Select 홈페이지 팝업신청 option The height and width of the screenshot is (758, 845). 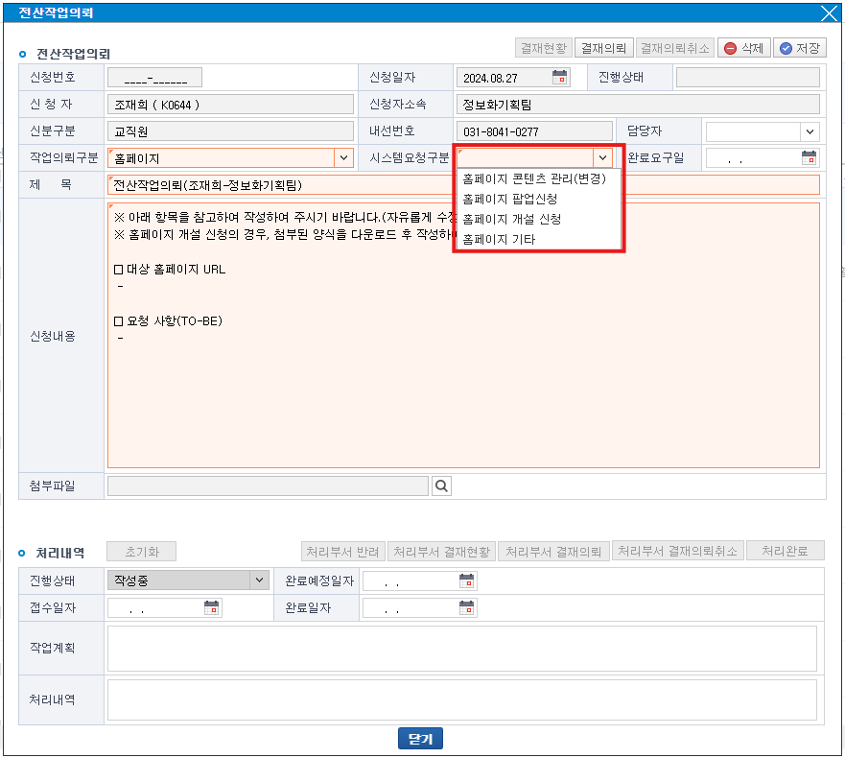pos(509,199)
